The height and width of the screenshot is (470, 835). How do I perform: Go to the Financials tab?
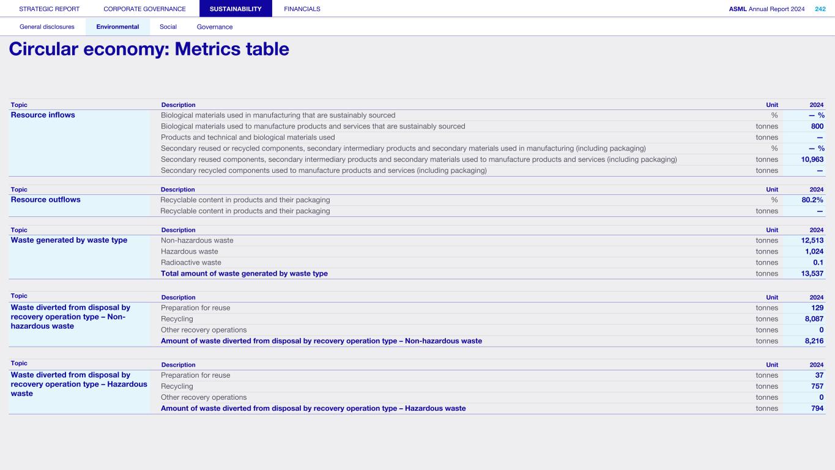click(x=302, y=9)
